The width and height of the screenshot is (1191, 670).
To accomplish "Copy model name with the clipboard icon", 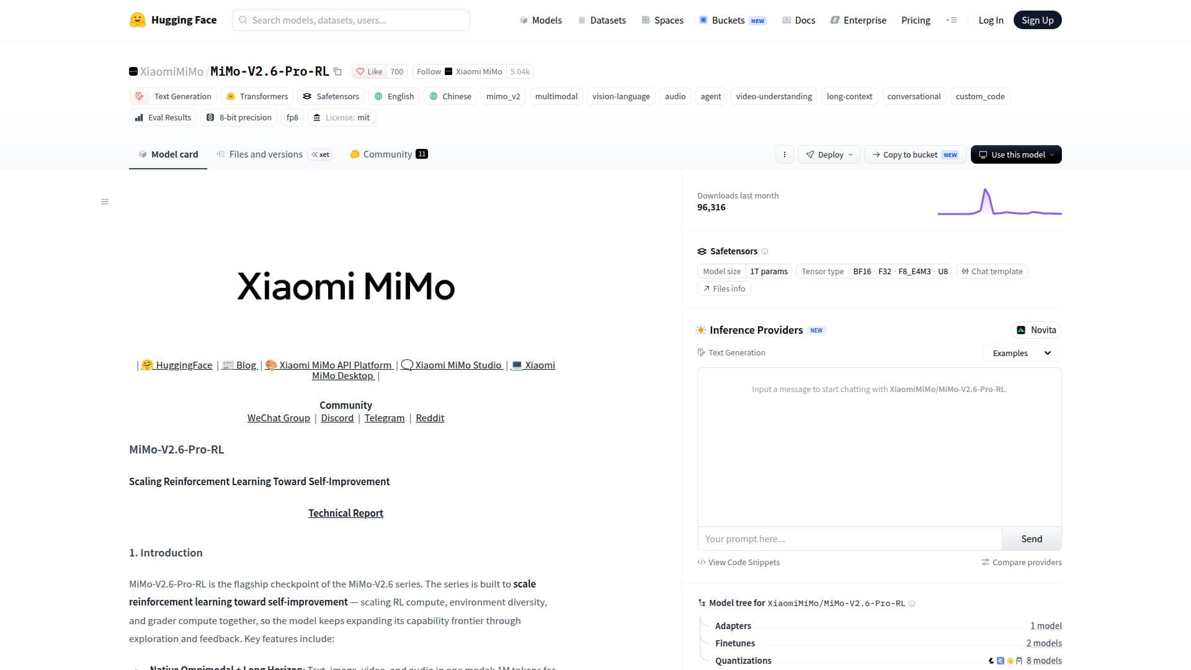I will [x=337, y=71].
